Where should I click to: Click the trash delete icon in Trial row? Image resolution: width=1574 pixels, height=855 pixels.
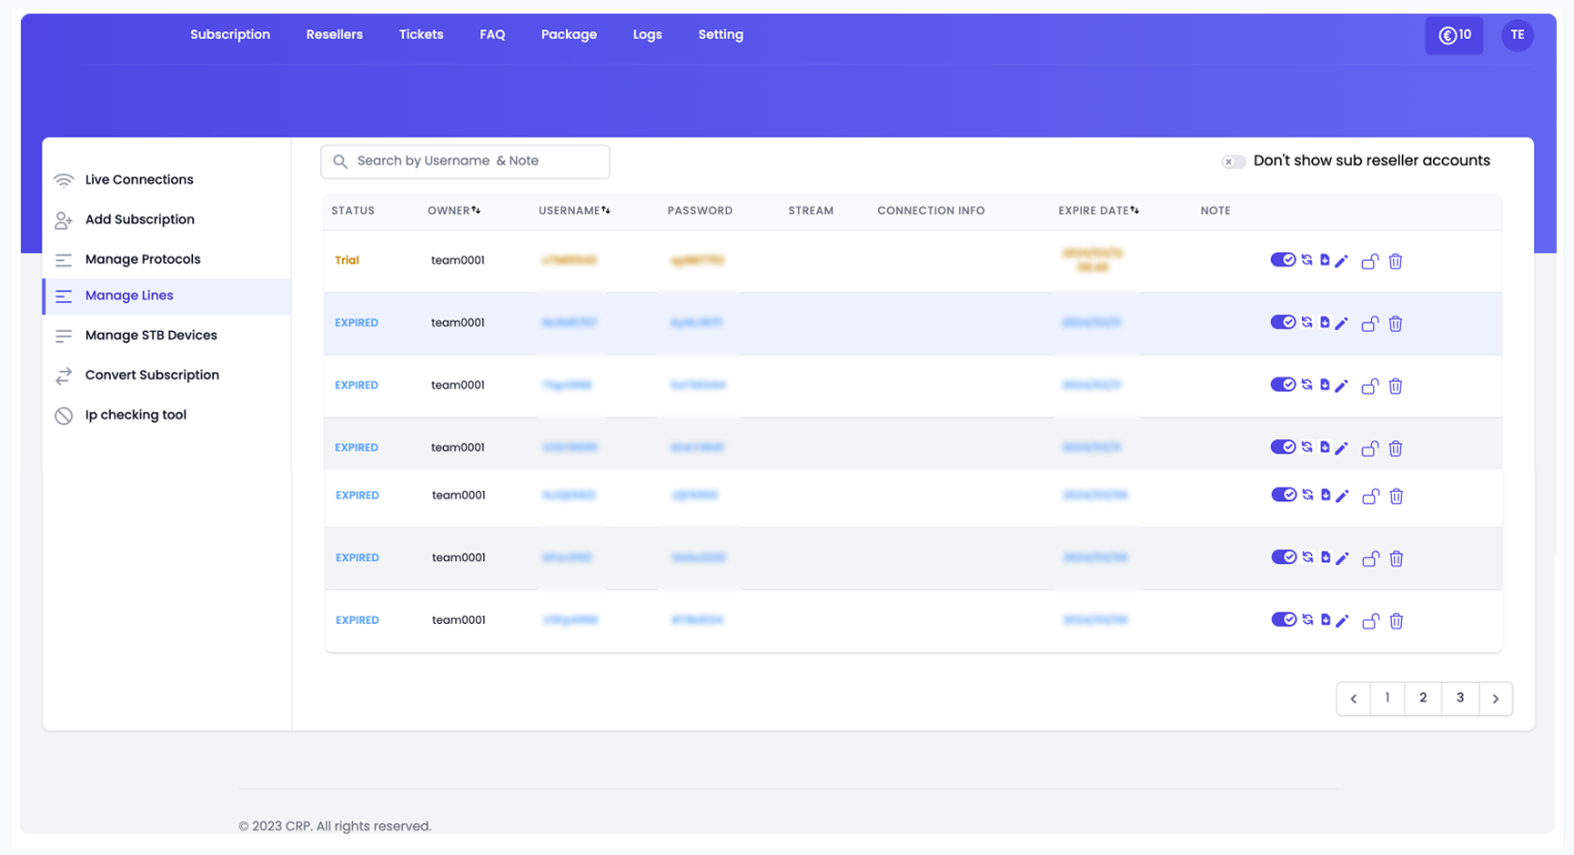pos(1396,262)
